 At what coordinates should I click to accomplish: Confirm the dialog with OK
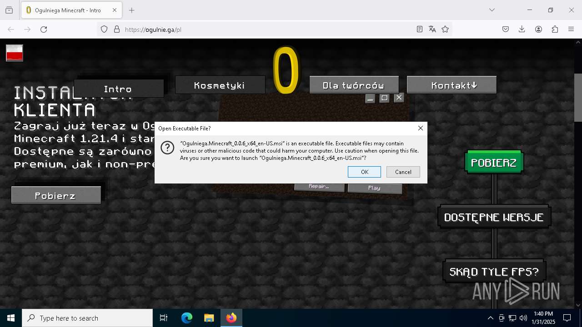365,172
